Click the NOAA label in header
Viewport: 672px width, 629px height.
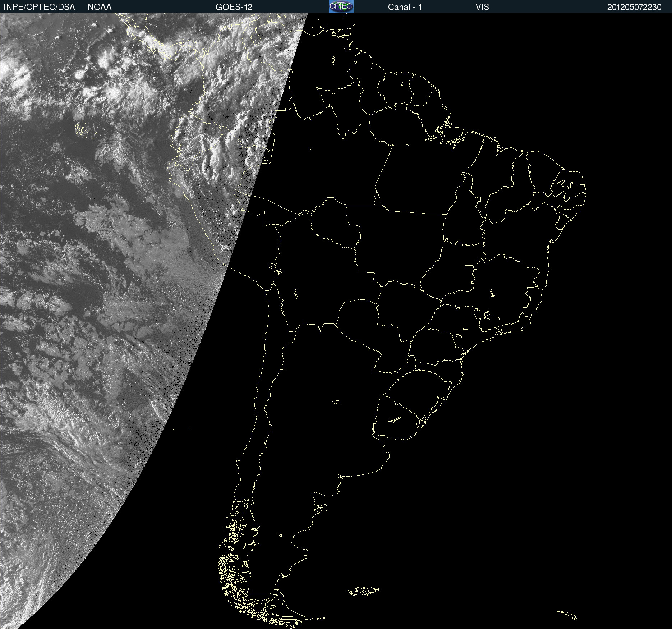pos(100,7)
